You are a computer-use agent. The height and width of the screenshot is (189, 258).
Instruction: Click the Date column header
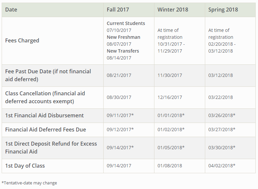11,10
